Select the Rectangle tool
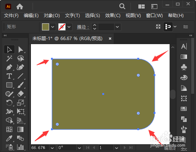The image size is (196, 152). pos(9,85)
